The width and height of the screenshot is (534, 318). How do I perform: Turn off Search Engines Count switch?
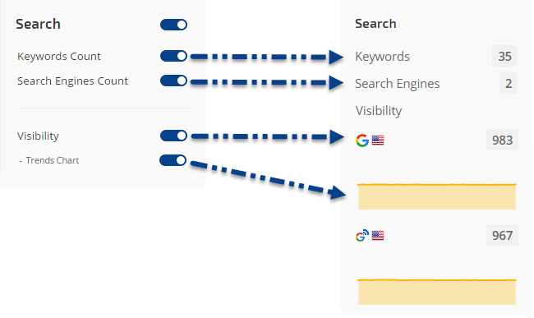[x=173, y=81]
